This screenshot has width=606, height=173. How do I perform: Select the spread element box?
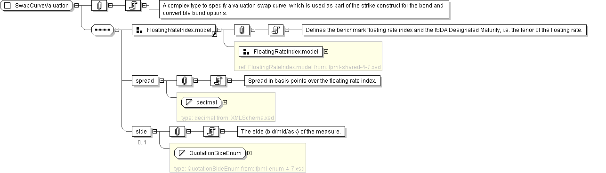click(x=145, y=80)
